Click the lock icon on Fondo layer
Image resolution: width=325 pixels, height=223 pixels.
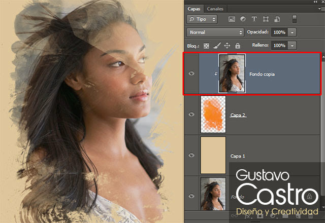coord(309,196)
